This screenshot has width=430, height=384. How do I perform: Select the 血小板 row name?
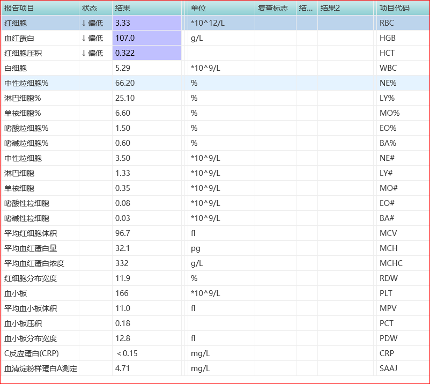[x=16, y=293]
